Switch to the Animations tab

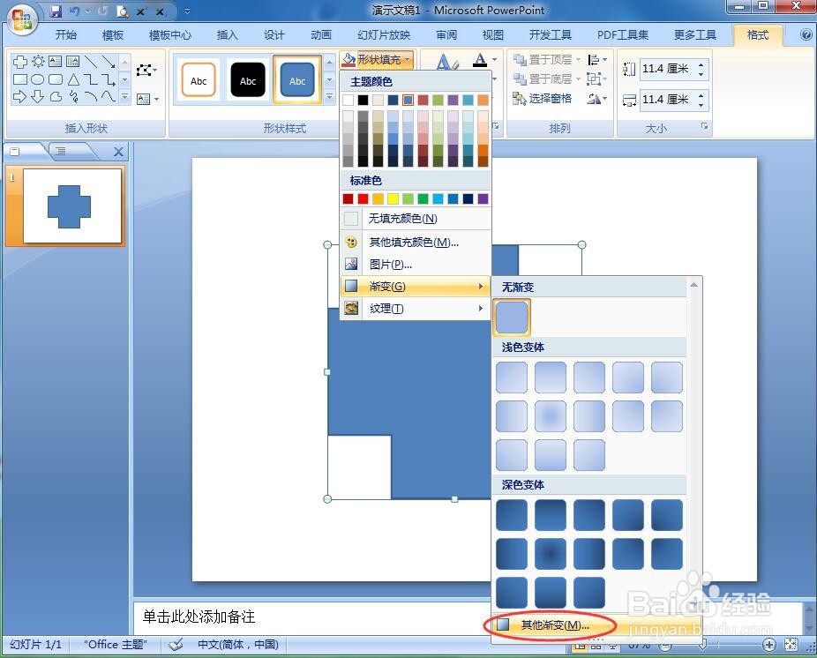pyautogui.click(x=321, y=35)
